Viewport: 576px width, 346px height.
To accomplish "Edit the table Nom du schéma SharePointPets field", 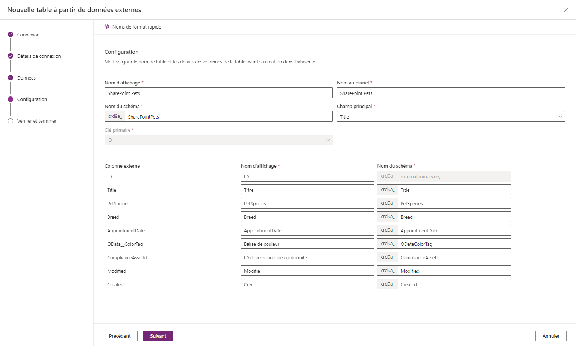I will pyautogui.click(x=229, y=116).
